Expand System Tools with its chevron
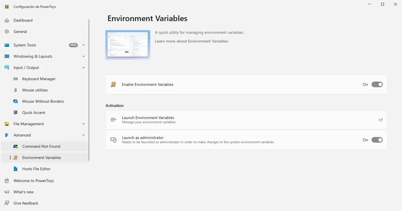 tap(84, 45)
